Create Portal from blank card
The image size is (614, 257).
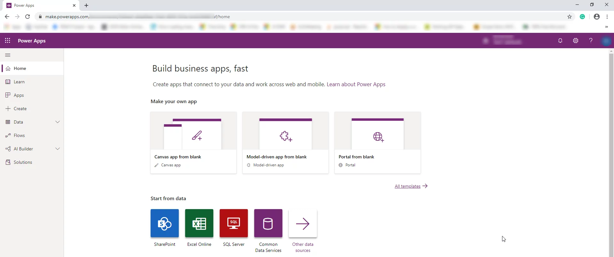378,143
